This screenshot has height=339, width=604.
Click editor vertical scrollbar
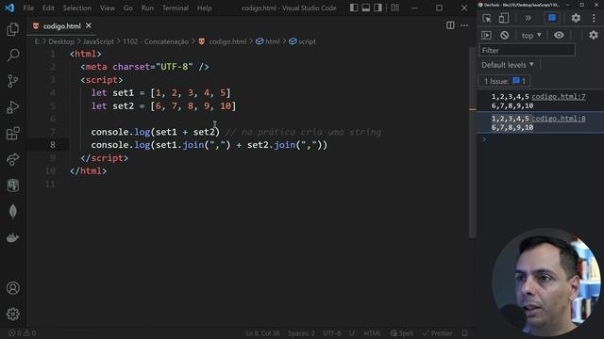tap(473, 142)
